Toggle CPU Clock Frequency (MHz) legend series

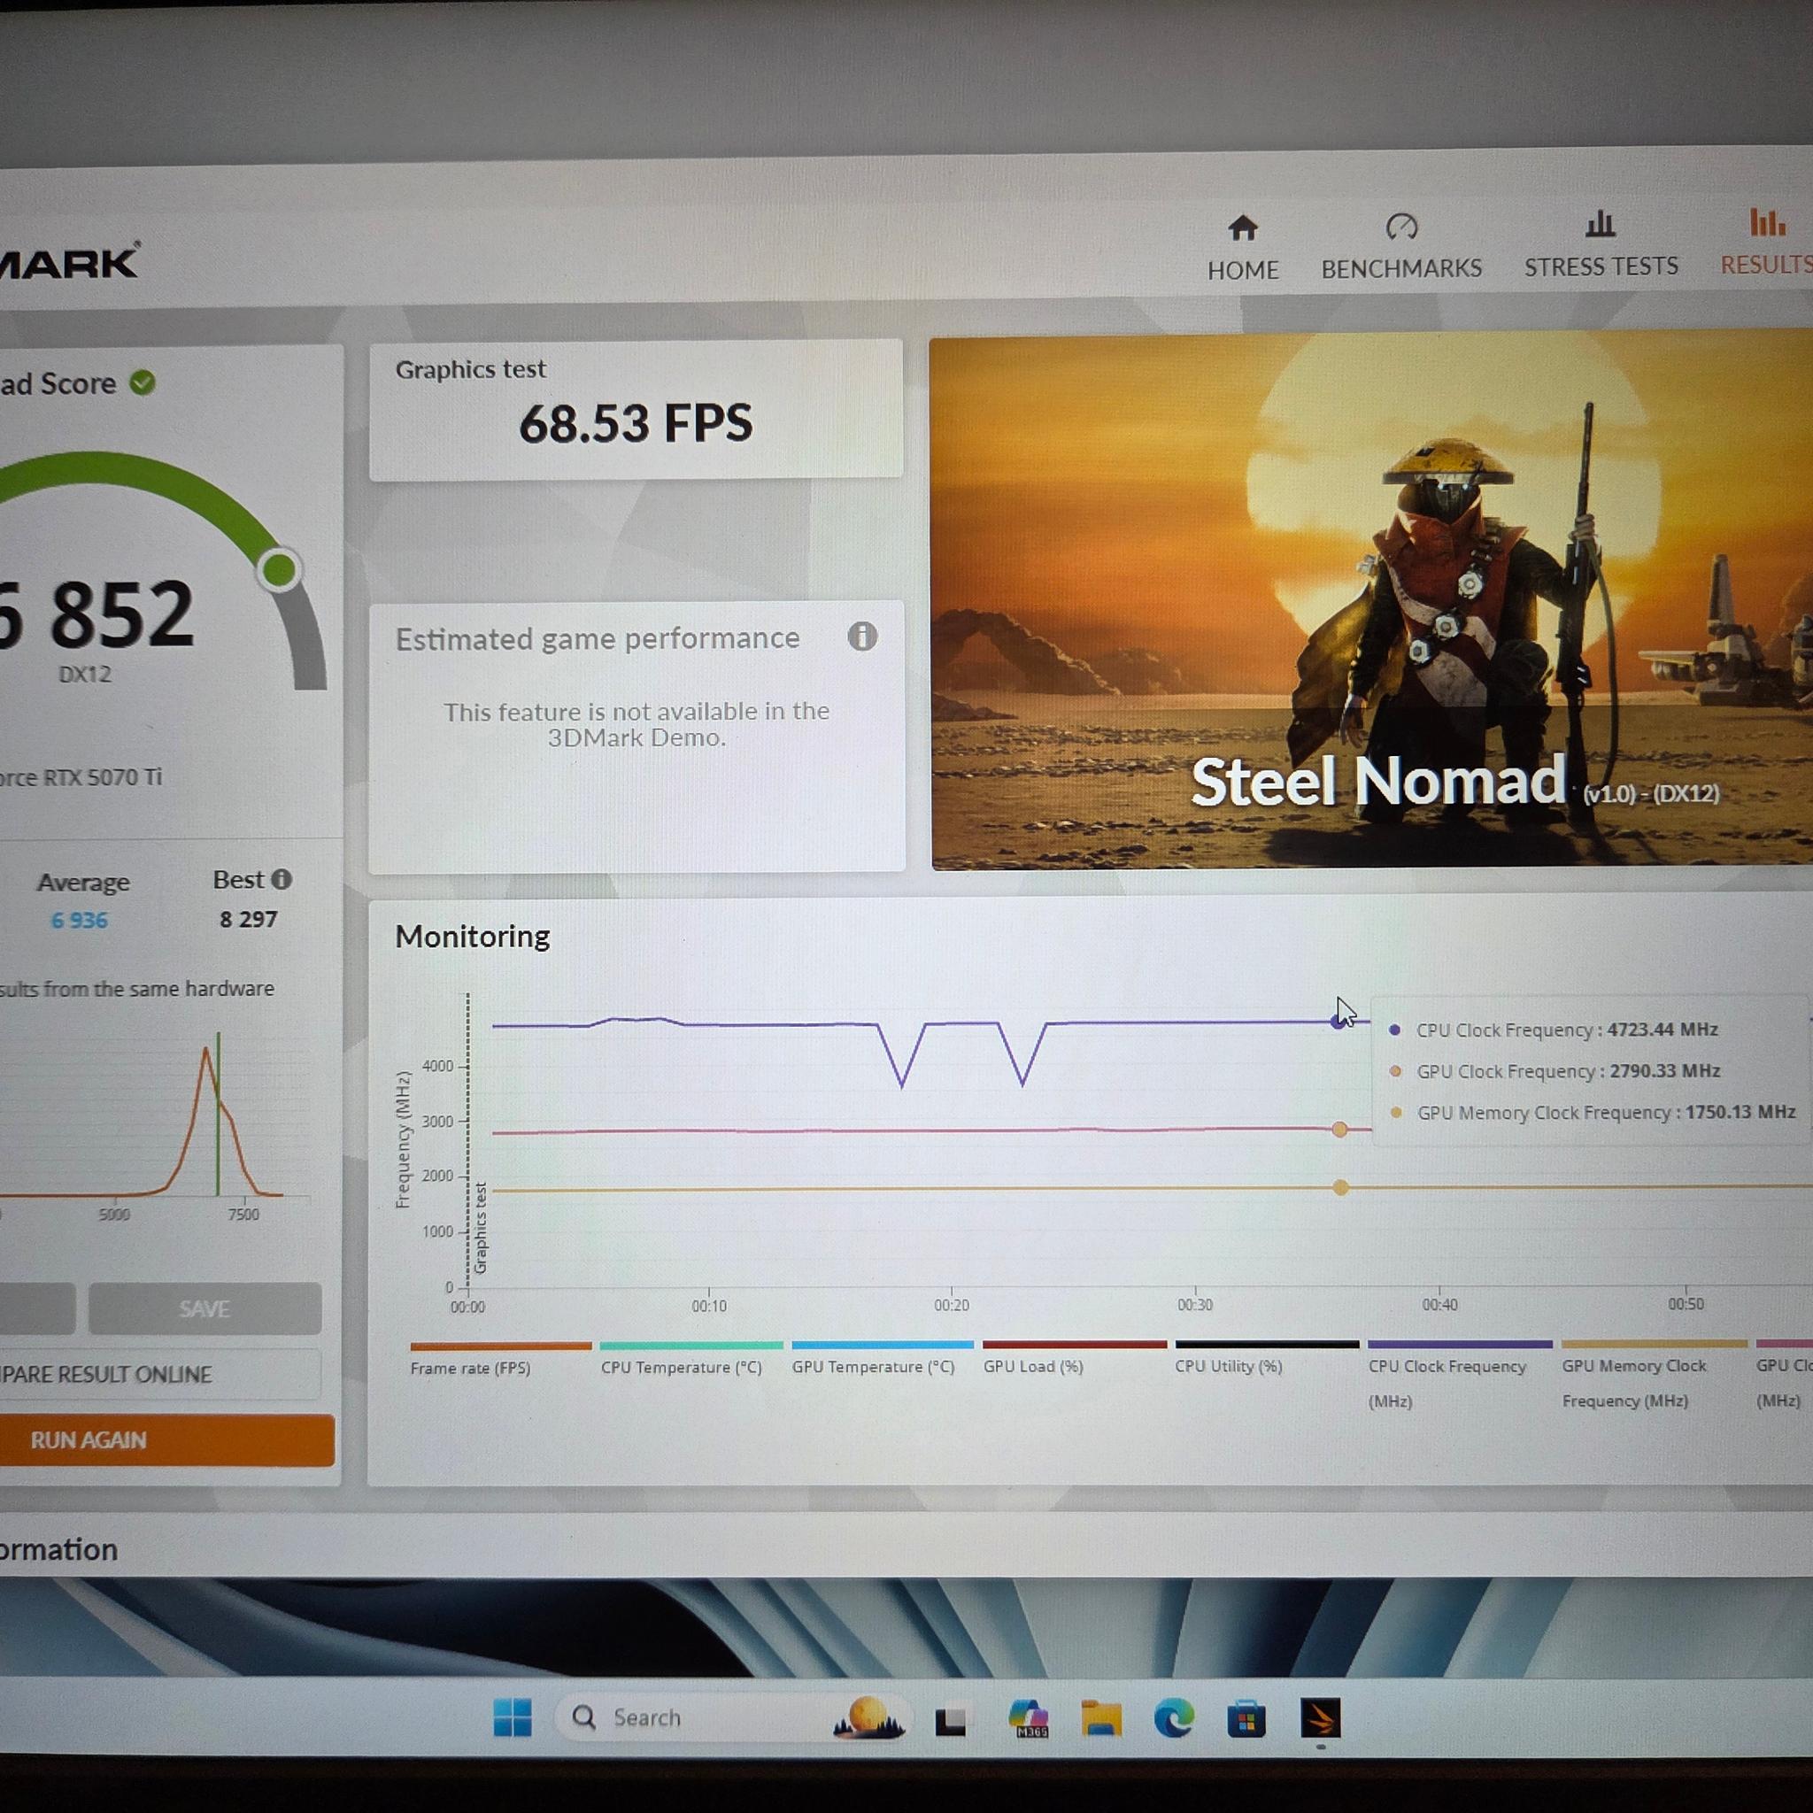pos(1460,1375)
